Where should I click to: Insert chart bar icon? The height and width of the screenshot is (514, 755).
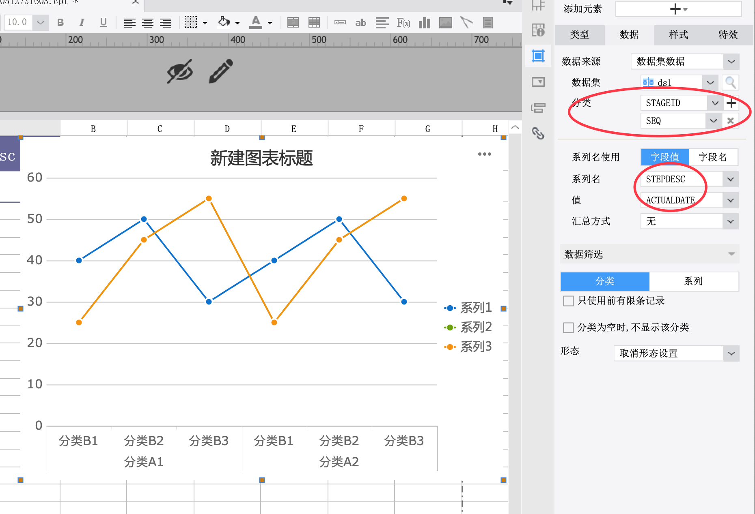(x=425, y=23)
